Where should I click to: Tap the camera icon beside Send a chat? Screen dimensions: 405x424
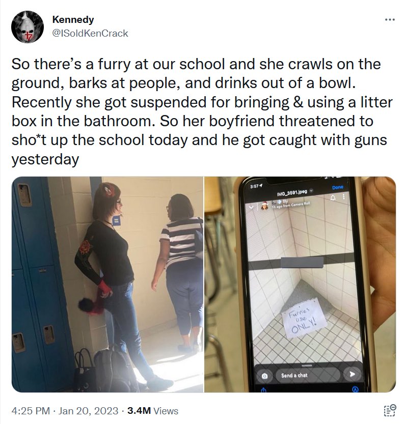265,376
